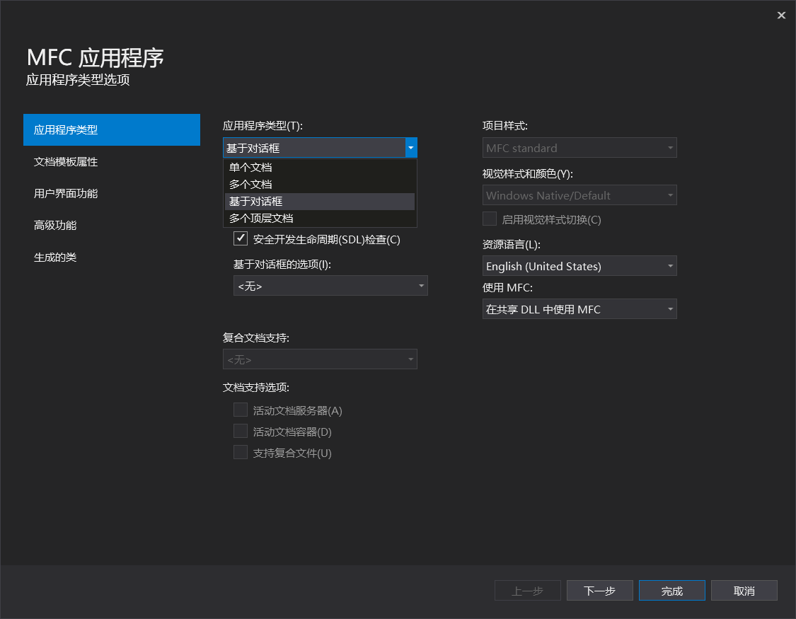Check the 支持复合文件 option

pyautogui.click(x=241, y=452)
